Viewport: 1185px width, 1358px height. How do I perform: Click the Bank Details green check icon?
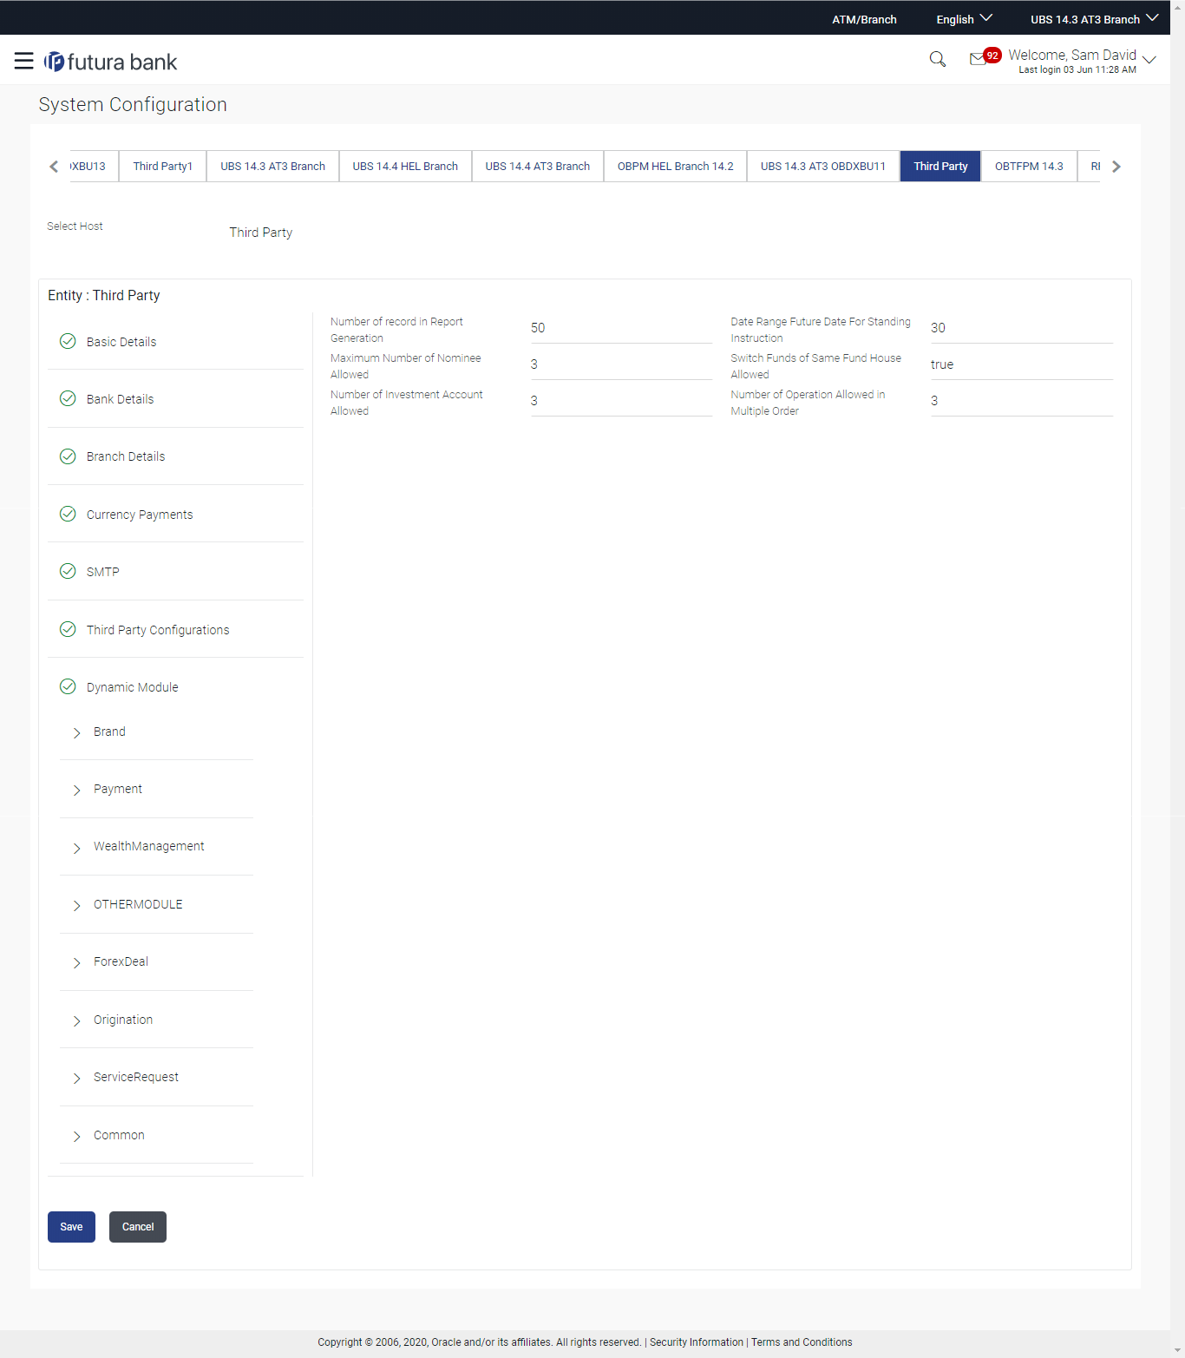[68, 398]
